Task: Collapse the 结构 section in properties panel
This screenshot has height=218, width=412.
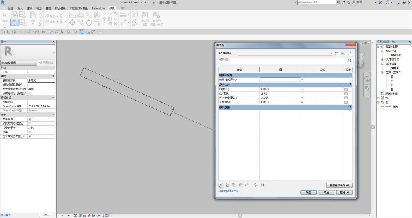Action: [53, 76]
